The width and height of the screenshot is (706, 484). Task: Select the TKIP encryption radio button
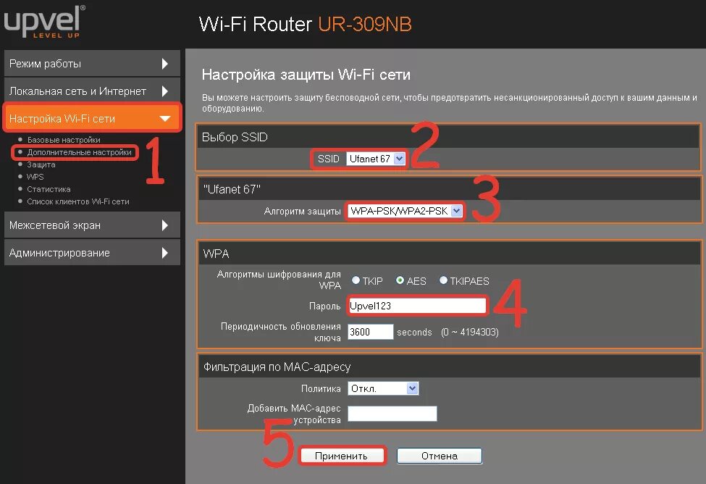(356, 280)
